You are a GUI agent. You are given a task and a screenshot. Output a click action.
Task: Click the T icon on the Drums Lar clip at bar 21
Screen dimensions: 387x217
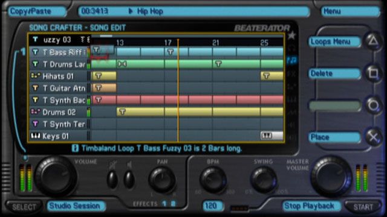(x=218, y=64)
